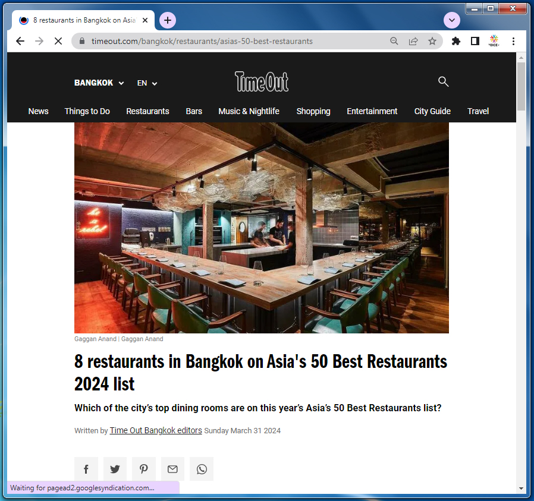Click the site lock padlock icon
This screenshot has height=501, width=534.
tap(81, 41)
